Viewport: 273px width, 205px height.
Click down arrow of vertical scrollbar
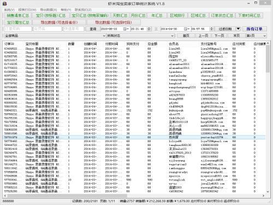point(268,191)
